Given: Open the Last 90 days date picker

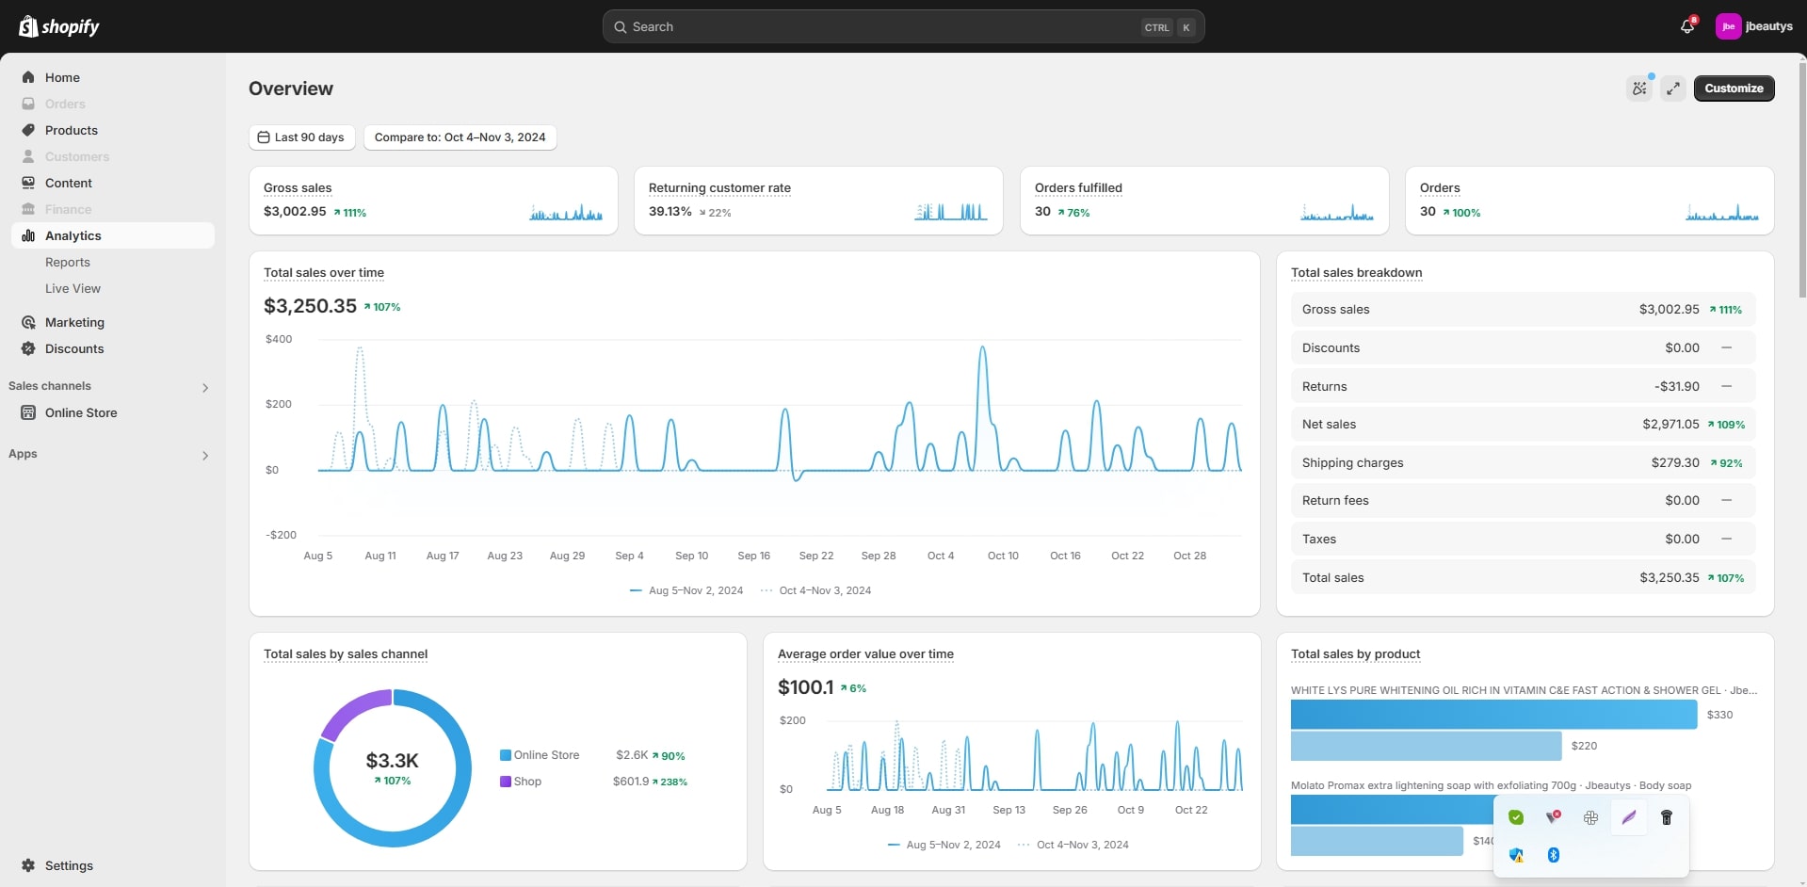Looking at the screenshot, I should click(301, 137).
